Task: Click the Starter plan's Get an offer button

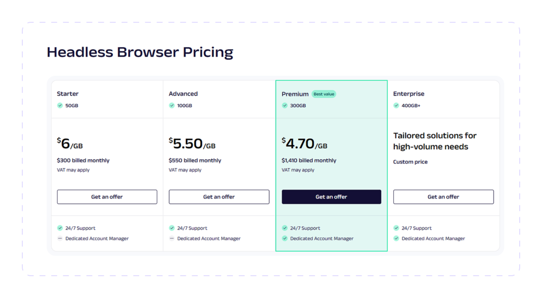Action: click(x=107, y=197)
